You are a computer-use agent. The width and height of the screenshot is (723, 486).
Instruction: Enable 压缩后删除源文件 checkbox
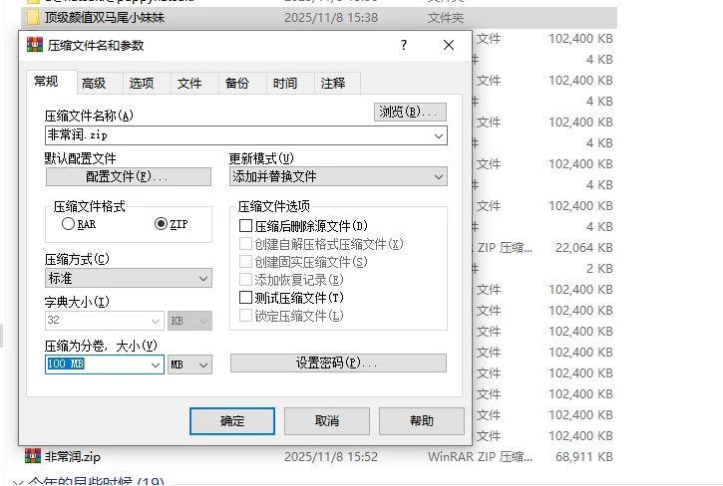pos(246,226)
